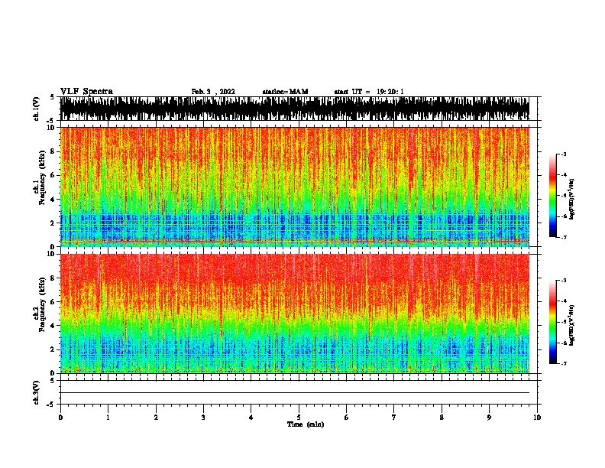Click the ch.1 color bar unit label
The height and width of the screenshot is (468, 605).
coord(572,199)
